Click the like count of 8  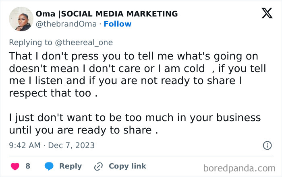(28, 166)
